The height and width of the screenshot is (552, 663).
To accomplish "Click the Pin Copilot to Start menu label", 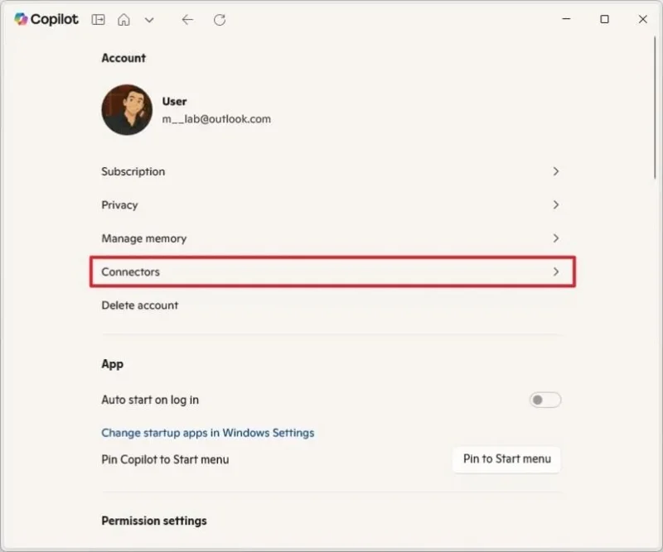I will [165, 459].
